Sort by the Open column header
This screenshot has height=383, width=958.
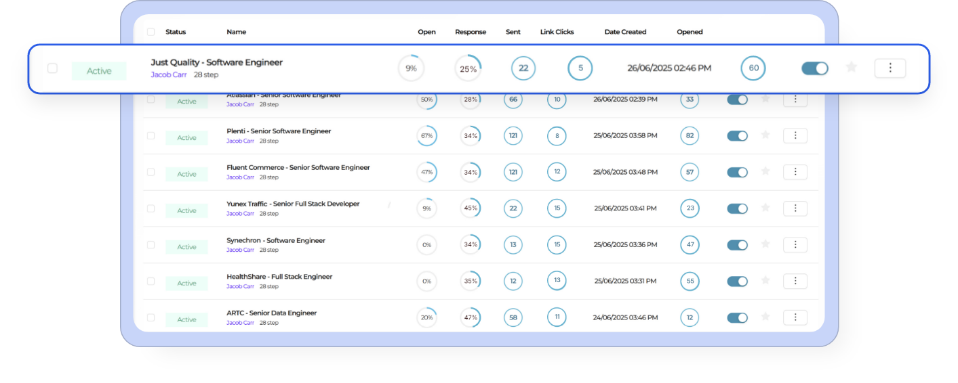tap(426, 32)
